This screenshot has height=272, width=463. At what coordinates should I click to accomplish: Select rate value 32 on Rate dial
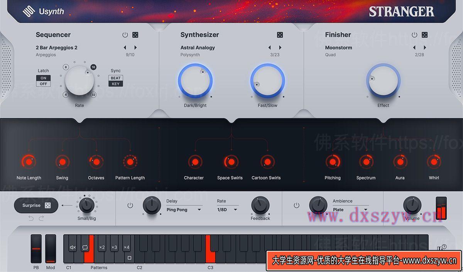point(93,95)
